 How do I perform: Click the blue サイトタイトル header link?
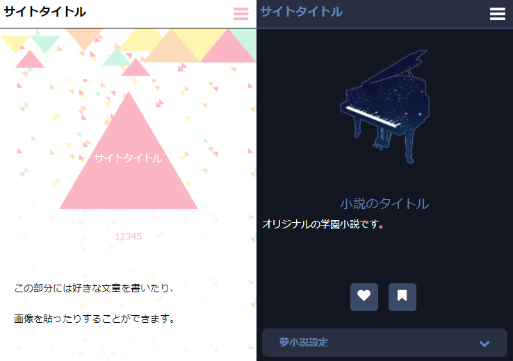[x=301, y=12]
